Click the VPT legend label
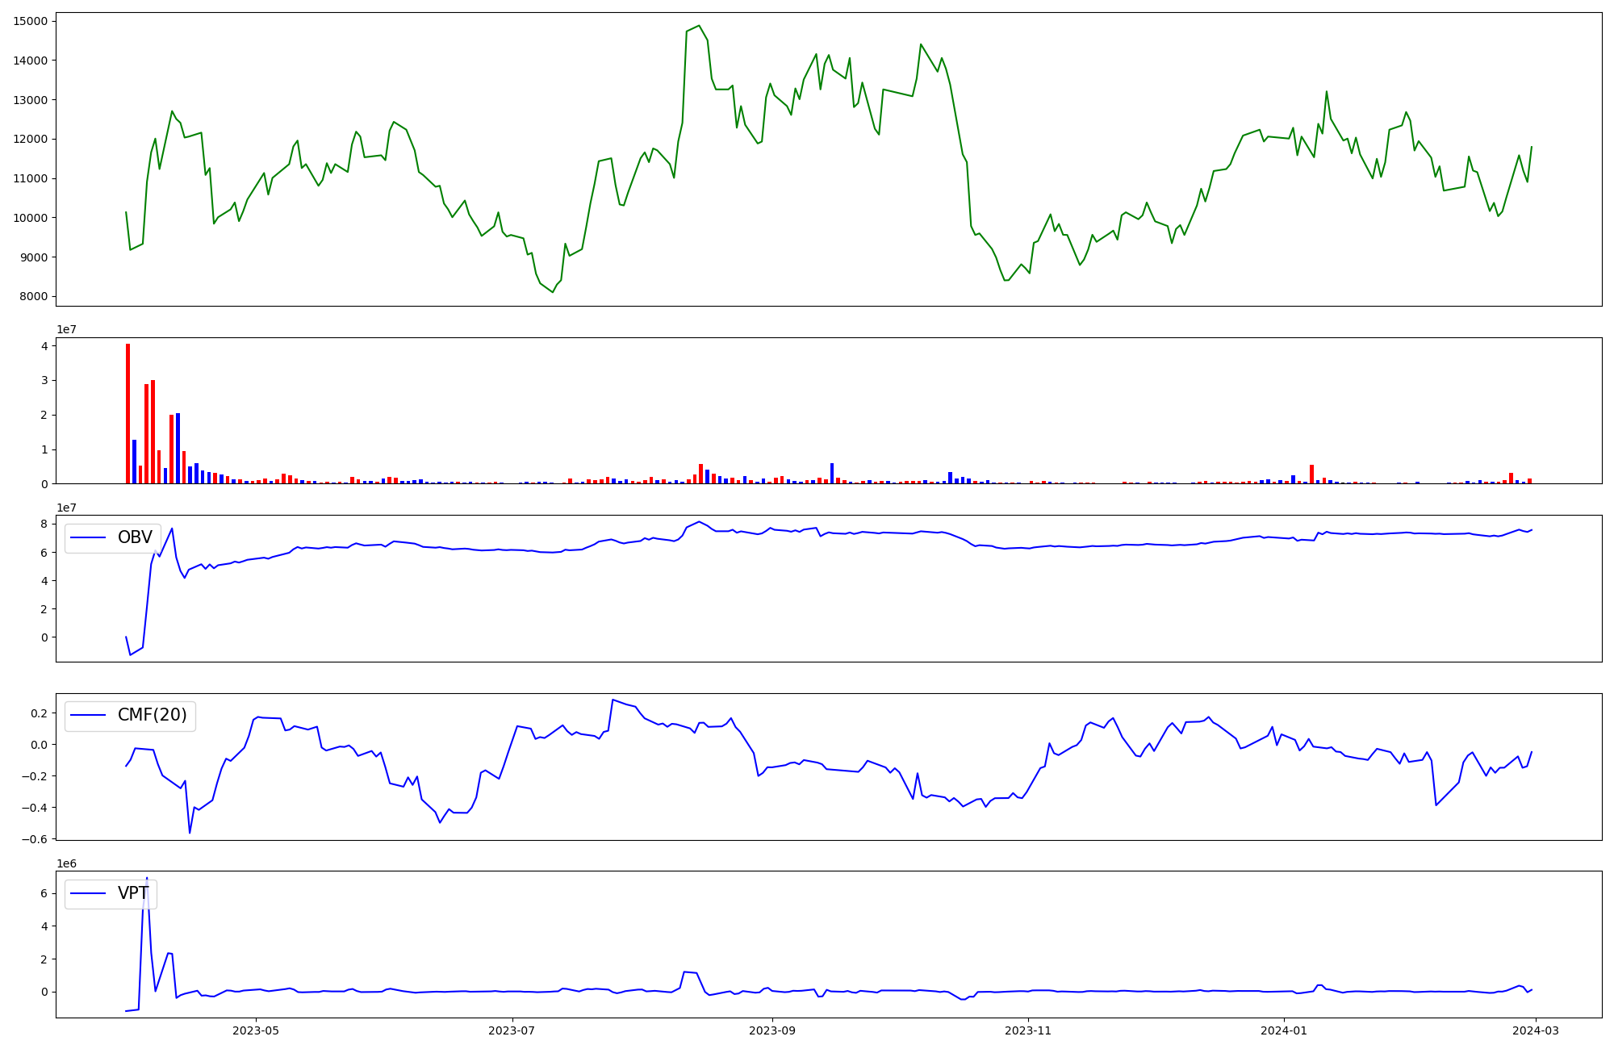The width and height of the screenshot is (1614, 1049). tap(133, 893)
